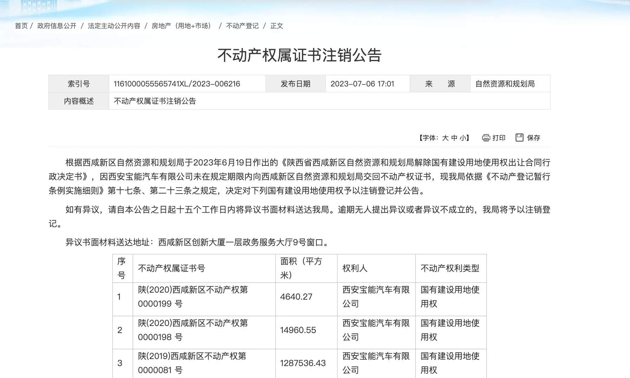Image resolution: width=630 pixels, height=378 pixels.
Task: Select source 自然资源和规划局
Action: click(505, 84)
